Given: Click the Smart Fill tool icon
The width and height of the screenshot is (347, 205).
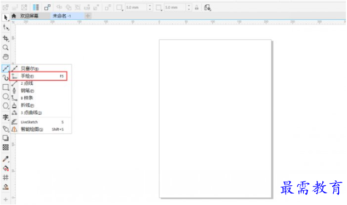Looking at the screenshot, I should coord(5,187).
